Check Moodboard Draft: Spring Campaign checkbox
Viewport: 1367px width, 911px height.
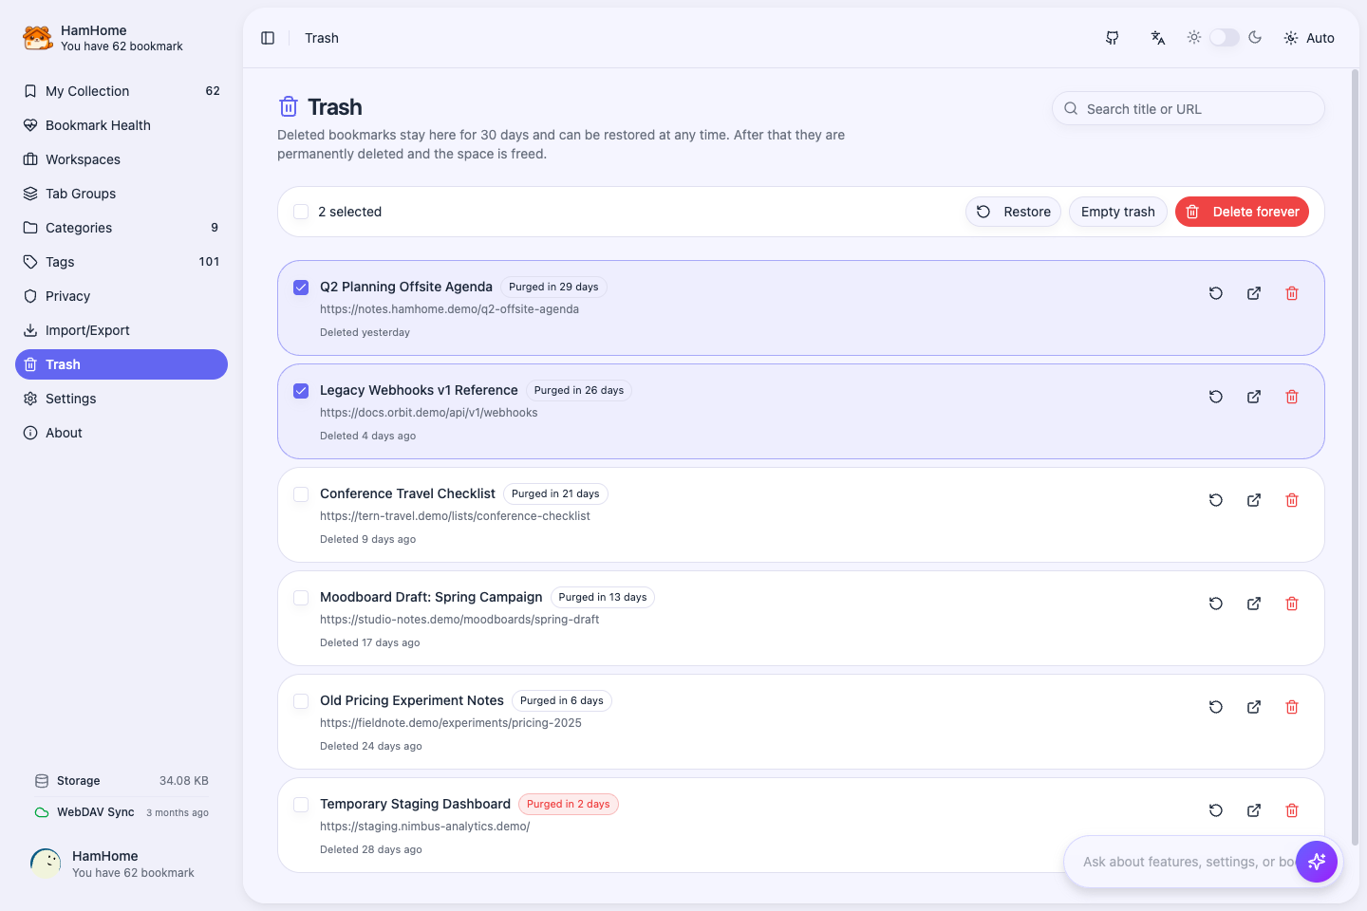coord(301,598)
